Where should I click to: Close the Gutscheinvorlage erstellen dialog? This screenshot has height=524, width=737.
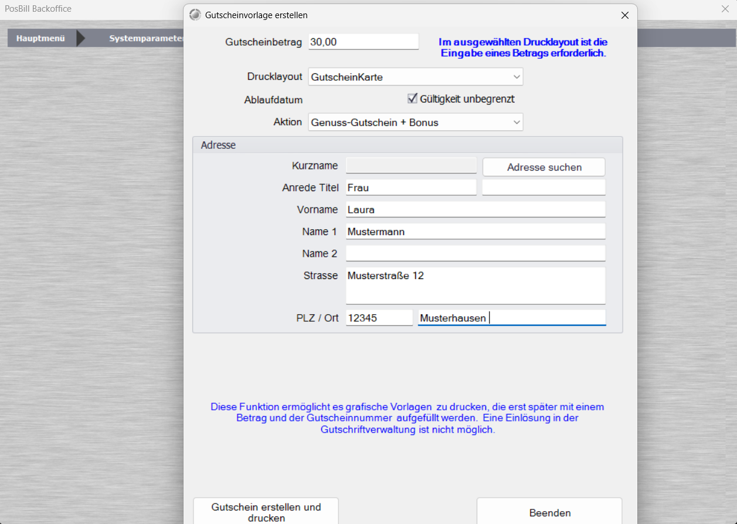pyautogui.click(x=625, y=15)
